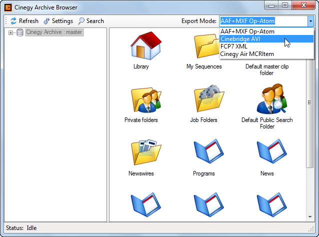The width and height of the screenshot is (319, 237).
Task: Click the Private folders label text
Action: [x=141, y=120]
